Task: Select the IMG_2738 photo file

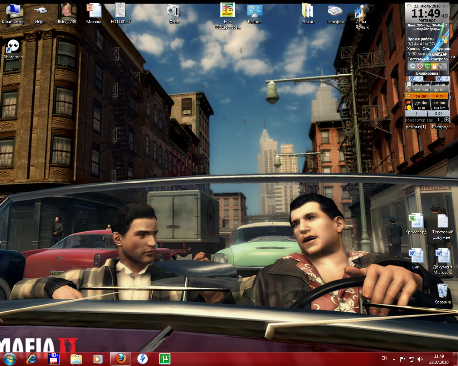Action: click(x=67, y=14)
